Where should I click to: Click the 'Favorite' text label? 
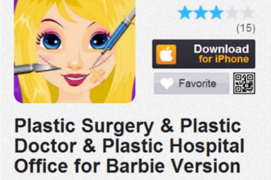coord(197,83)
